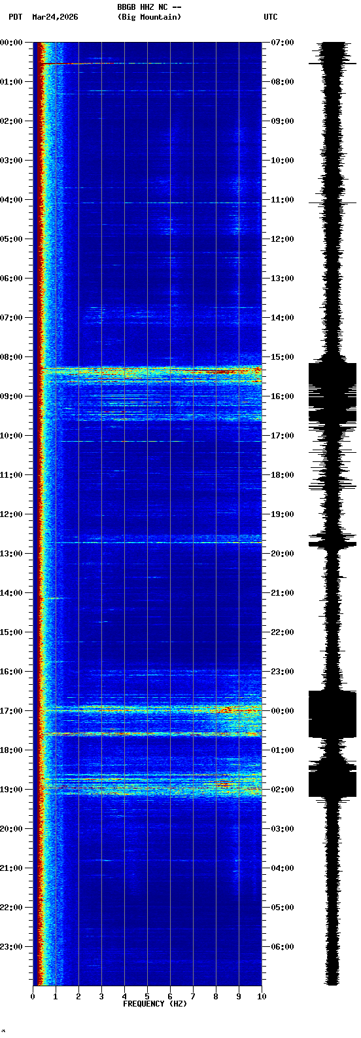The height and width of the screenshot is (1038, 361).
Task: Click the PDT axis label "04:00"
Action: (x=12, y=200)
